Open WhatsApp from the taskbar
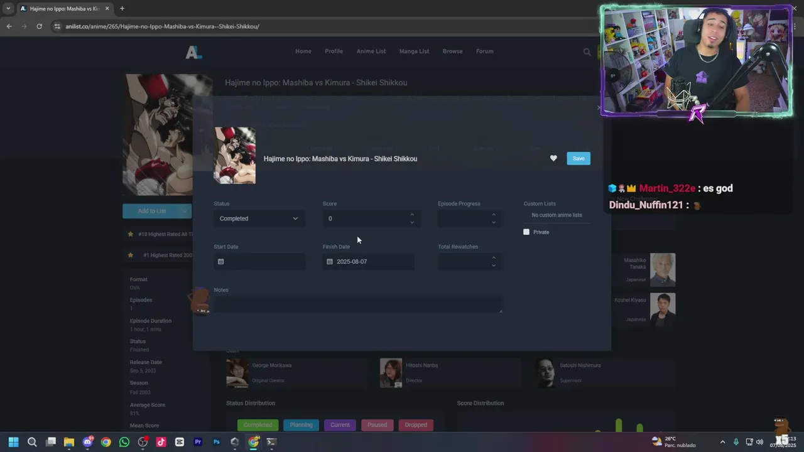 click(124, 442)
